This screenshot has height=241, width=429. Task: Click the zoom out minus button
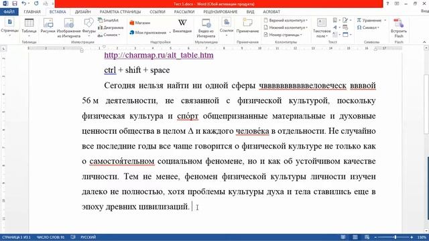coord(375,237)
